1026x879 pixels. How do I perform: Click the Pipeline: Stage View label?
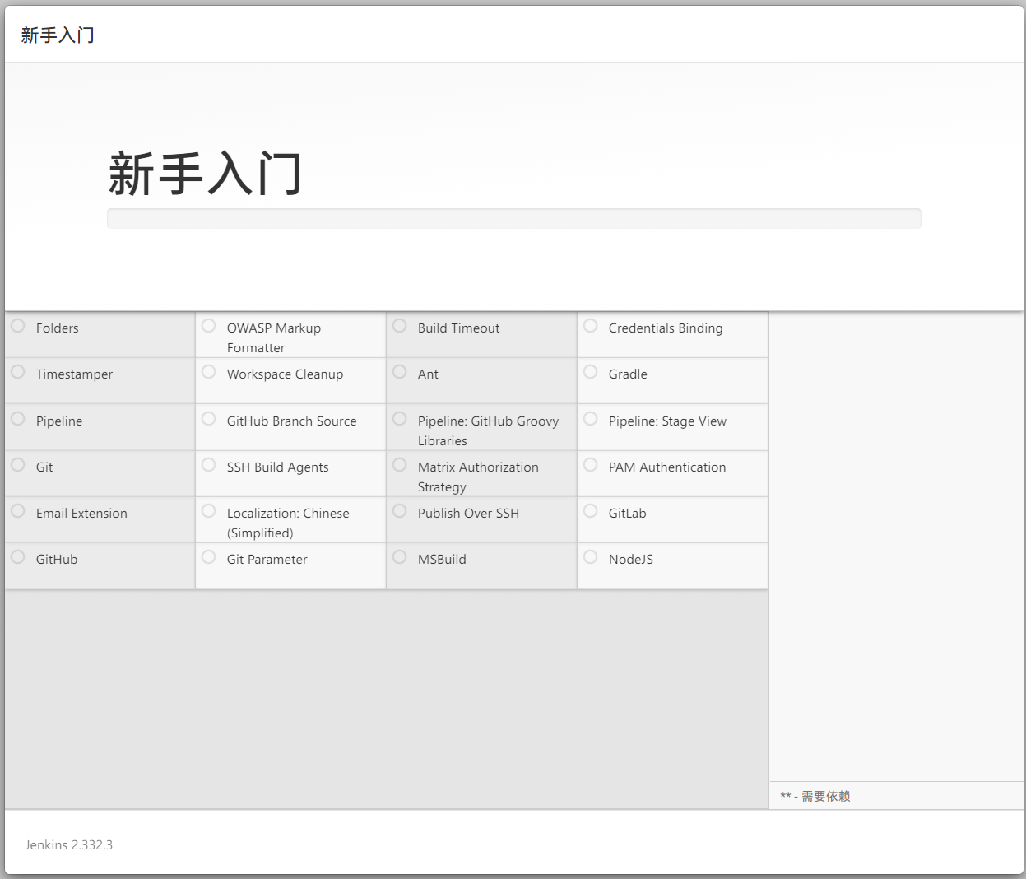click(667, 421)
